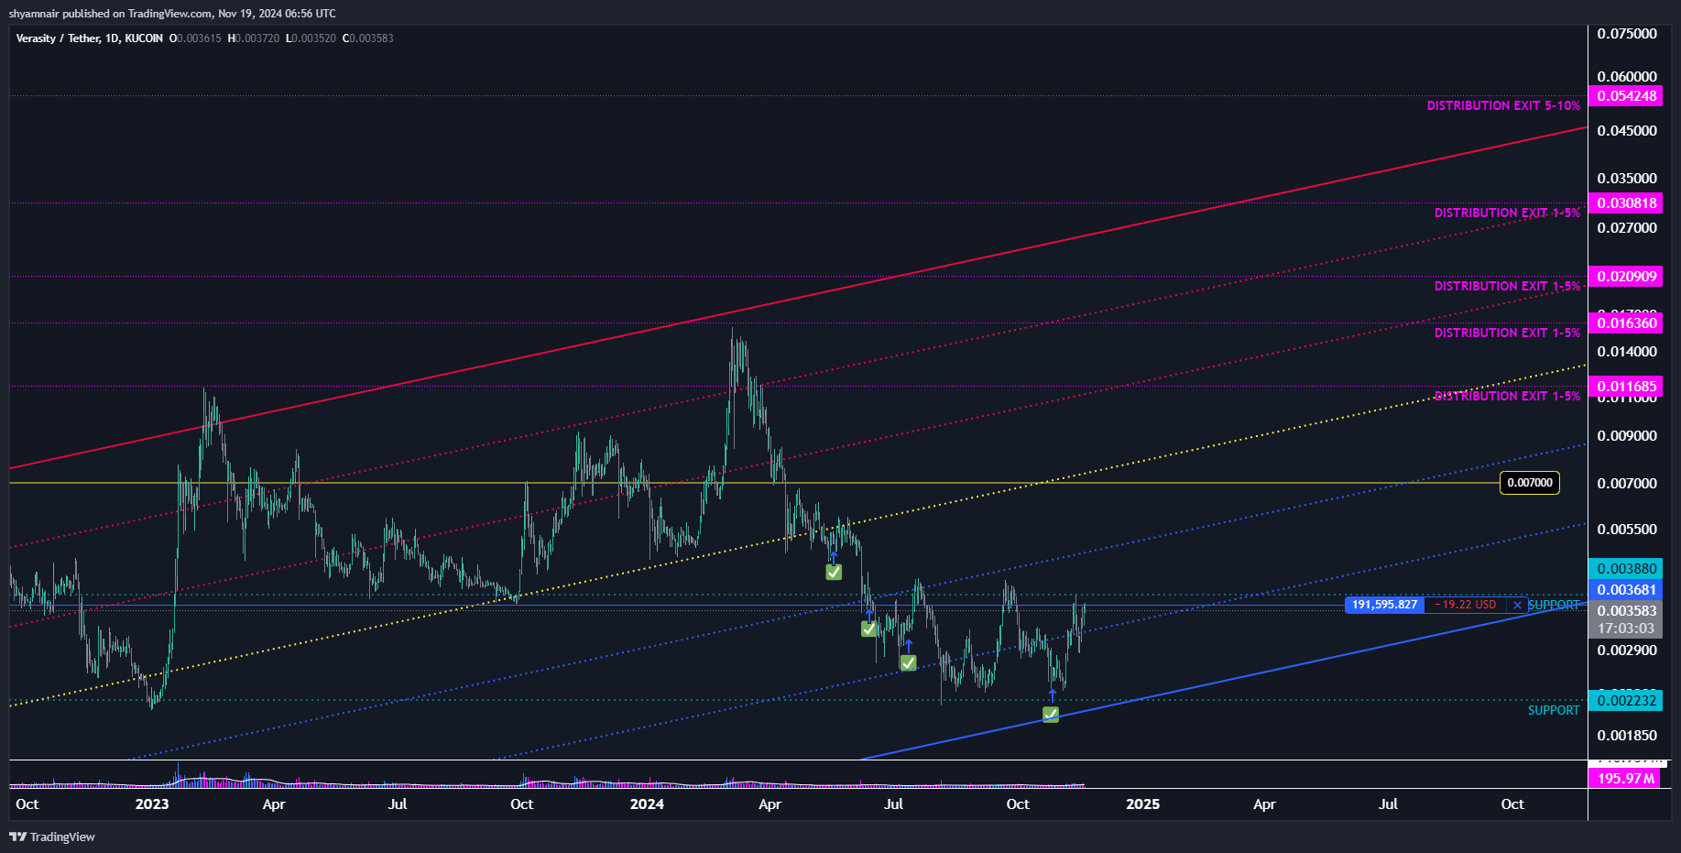This screenshot has width=1681, height=853.
Task: Click DISTRIBUTION EXIT 1-5% label under 0.030818 line
Action: pyautogui.click(x=1507, y=213)
